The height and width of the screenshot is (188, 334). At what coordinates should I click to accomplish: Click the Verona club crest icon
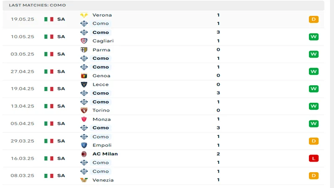coord(84,15)
